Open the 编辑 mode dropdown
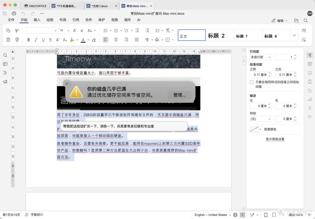Viewport: 315px width, 219px height. pyautogui.click(x=280, y=20)
